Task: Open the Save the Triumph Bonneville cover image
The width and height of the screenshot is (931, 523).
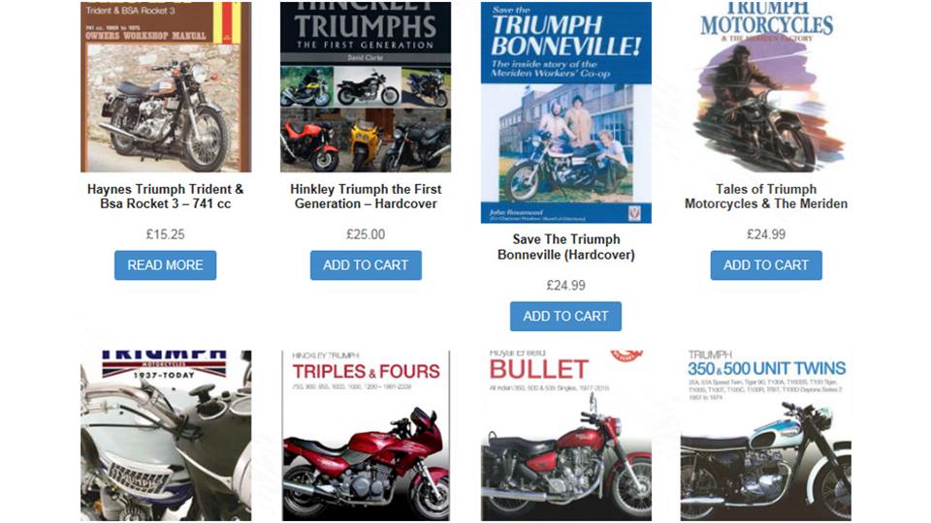Action: point(565,112)
